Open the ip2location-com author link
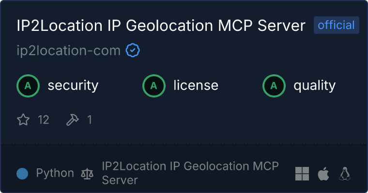 coord(68,50)
